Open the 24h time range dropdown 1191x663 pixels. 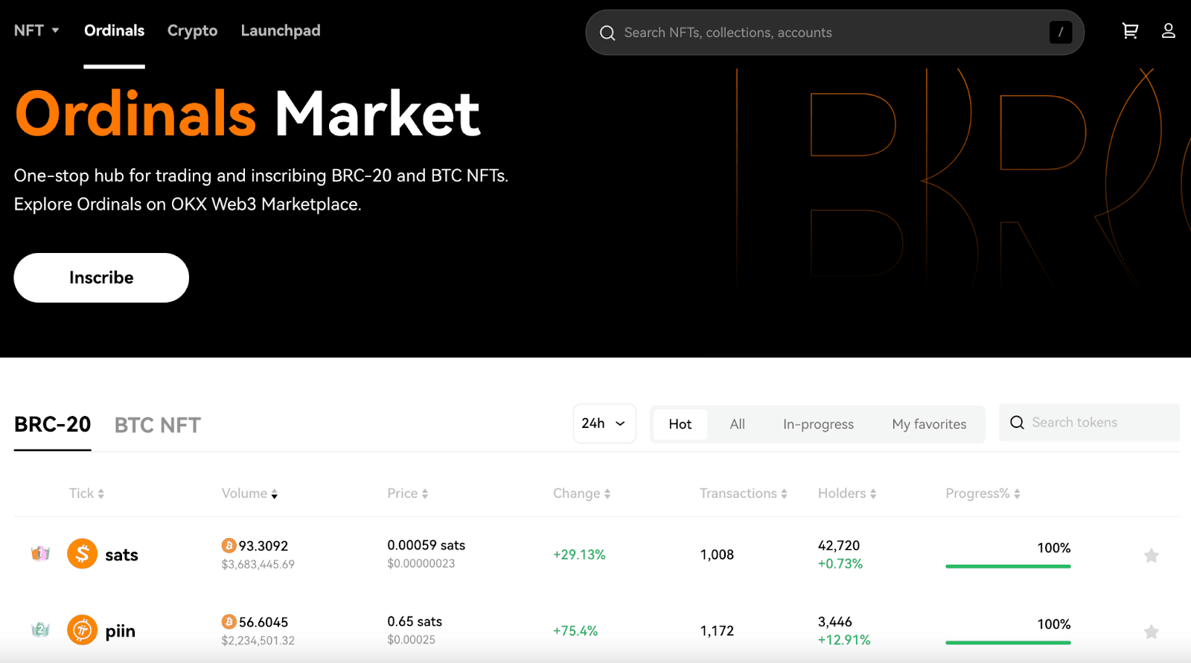[604, 423]
